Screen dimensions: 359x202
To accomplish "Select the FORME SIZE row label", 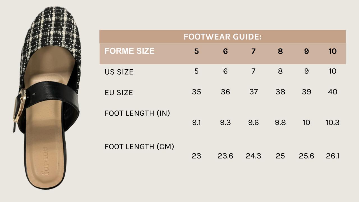I will pyautogui.click(x=129, y=51).
